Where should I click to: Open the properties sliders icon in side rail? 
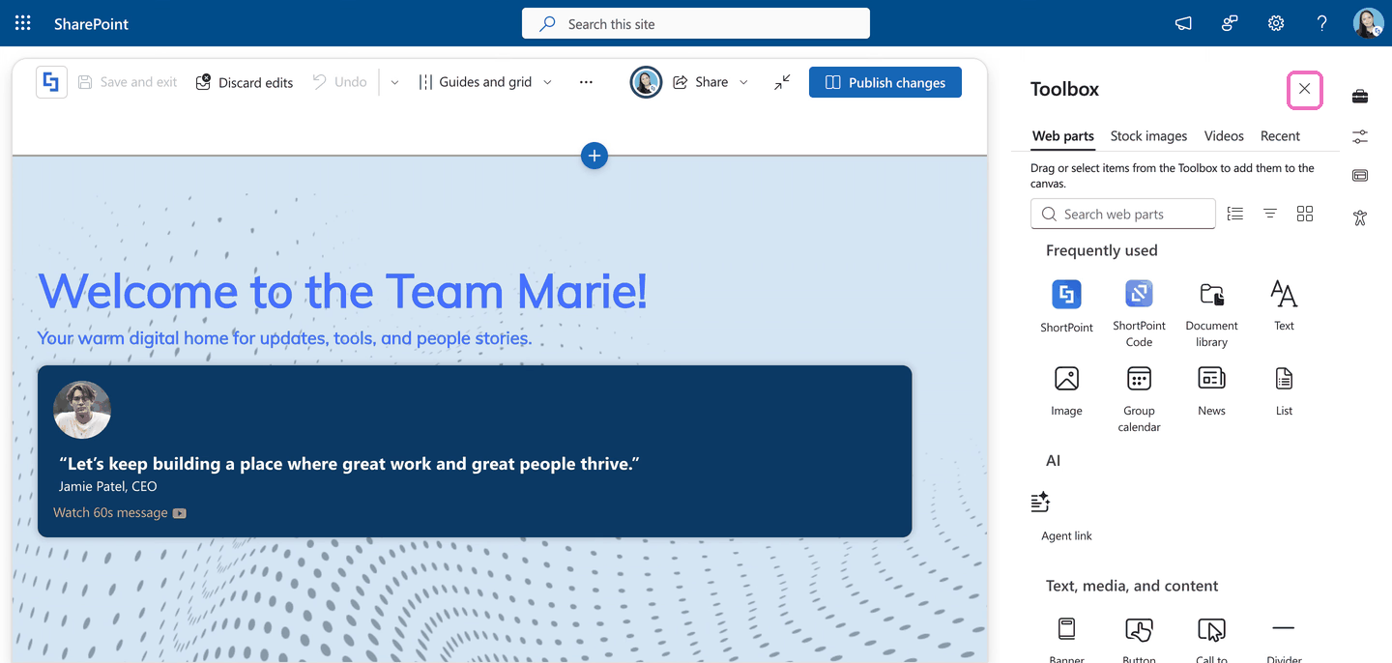coord(1360,136)
